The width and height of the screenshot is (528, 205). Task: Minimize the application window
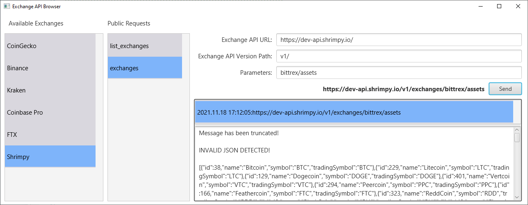click(x=480, y=7)
